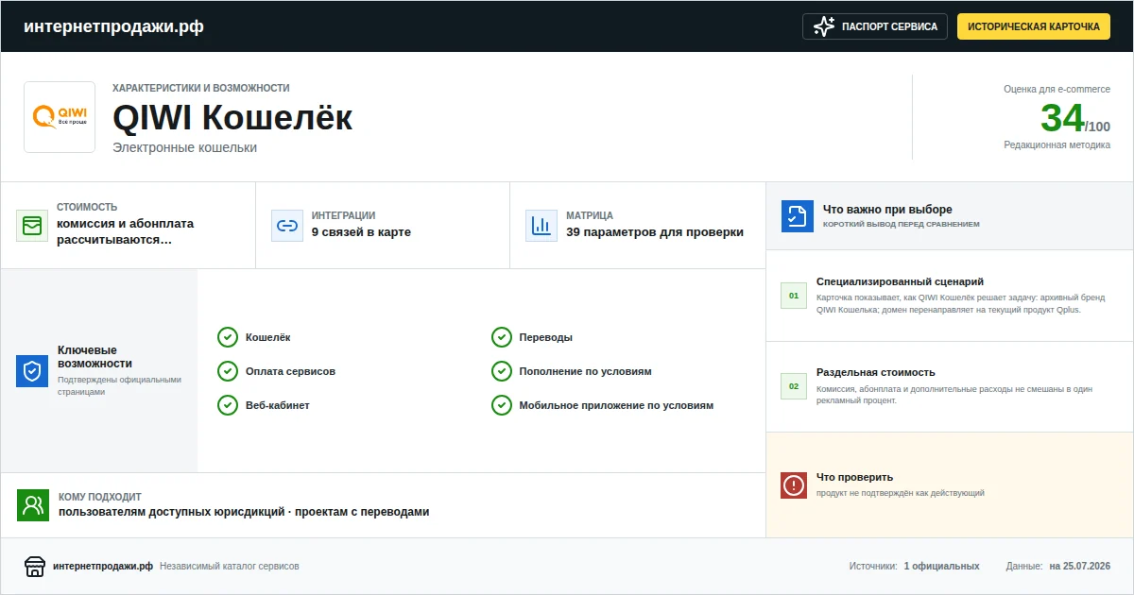Click the people icon for Кому подходит
This screenshot has width=1134, height=595.
click(x=33, y=505)
